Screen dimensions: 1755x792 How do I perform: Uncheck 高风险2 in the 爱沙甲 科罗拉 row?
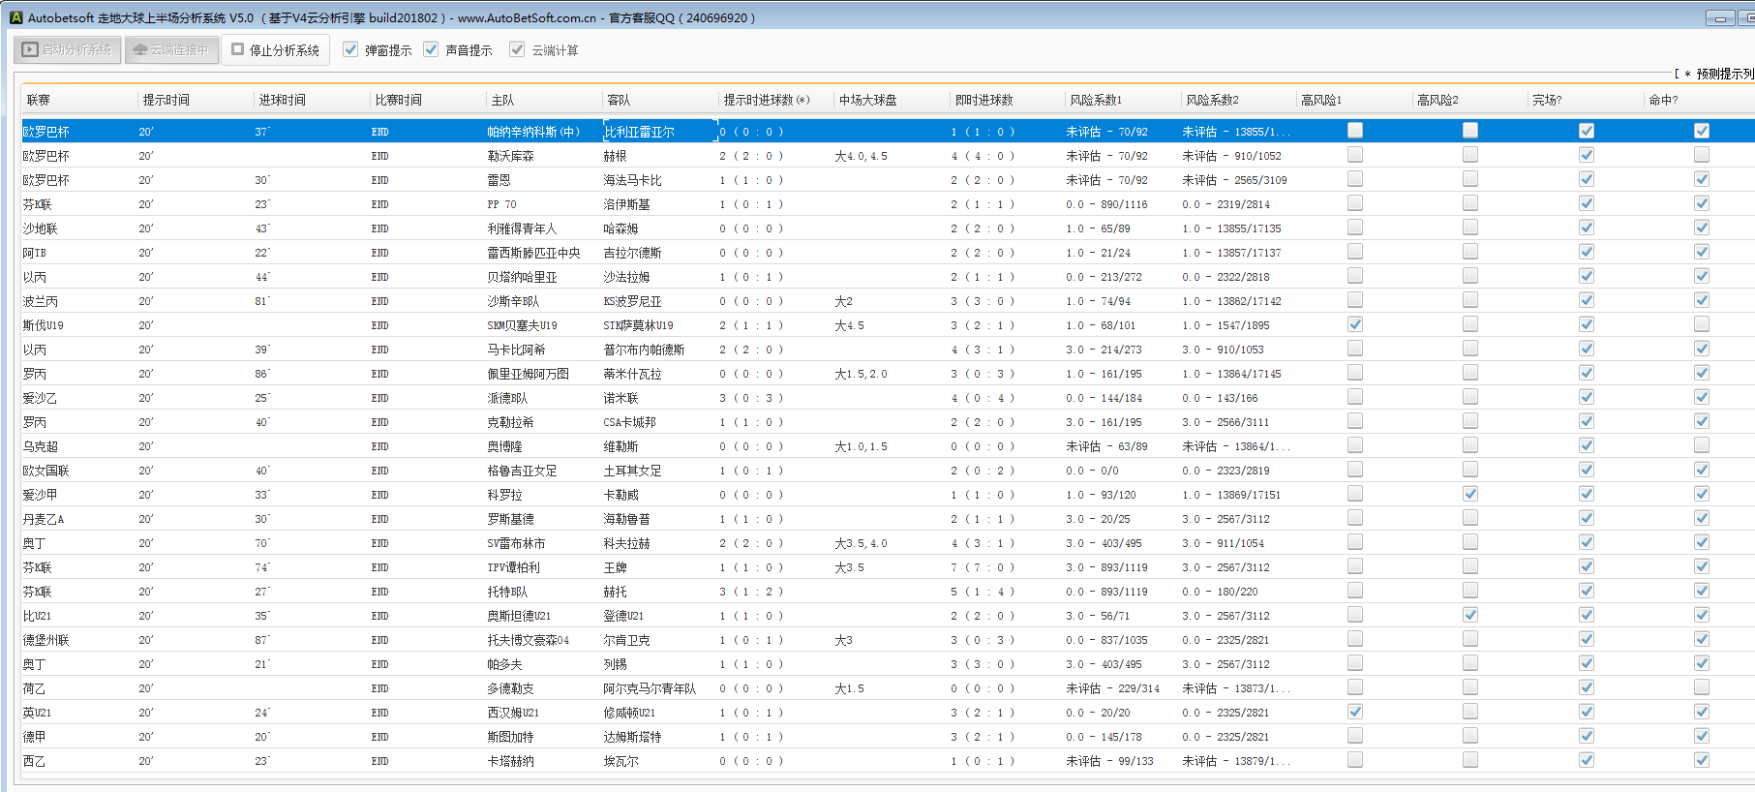(1470, 494)
